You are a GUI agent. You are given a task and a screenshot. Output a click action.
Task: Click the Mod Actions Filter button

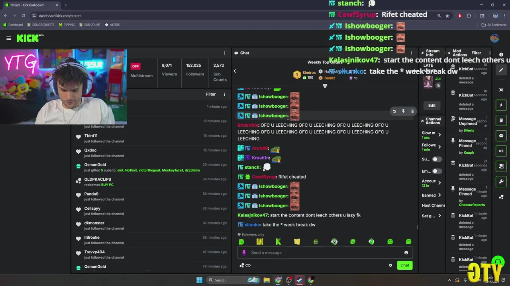pos(477,53)
